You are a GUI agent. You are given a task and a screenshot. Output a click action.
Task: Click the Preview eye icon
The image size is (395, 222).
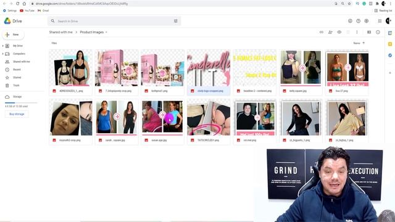pyautogui.click(x=339, y=32)
